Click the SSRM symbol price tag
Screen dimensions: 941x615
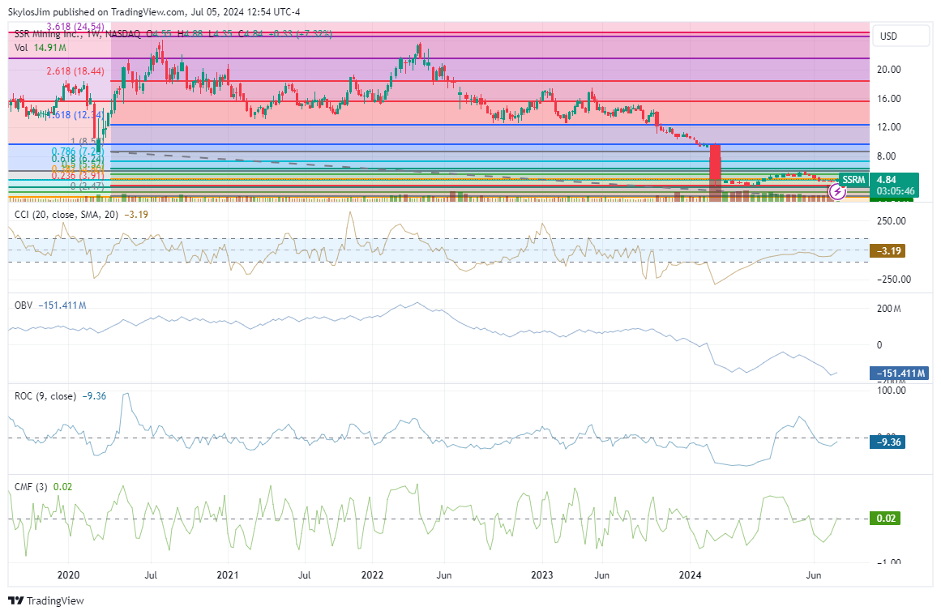pyautogui.click(x=853, y=179)
